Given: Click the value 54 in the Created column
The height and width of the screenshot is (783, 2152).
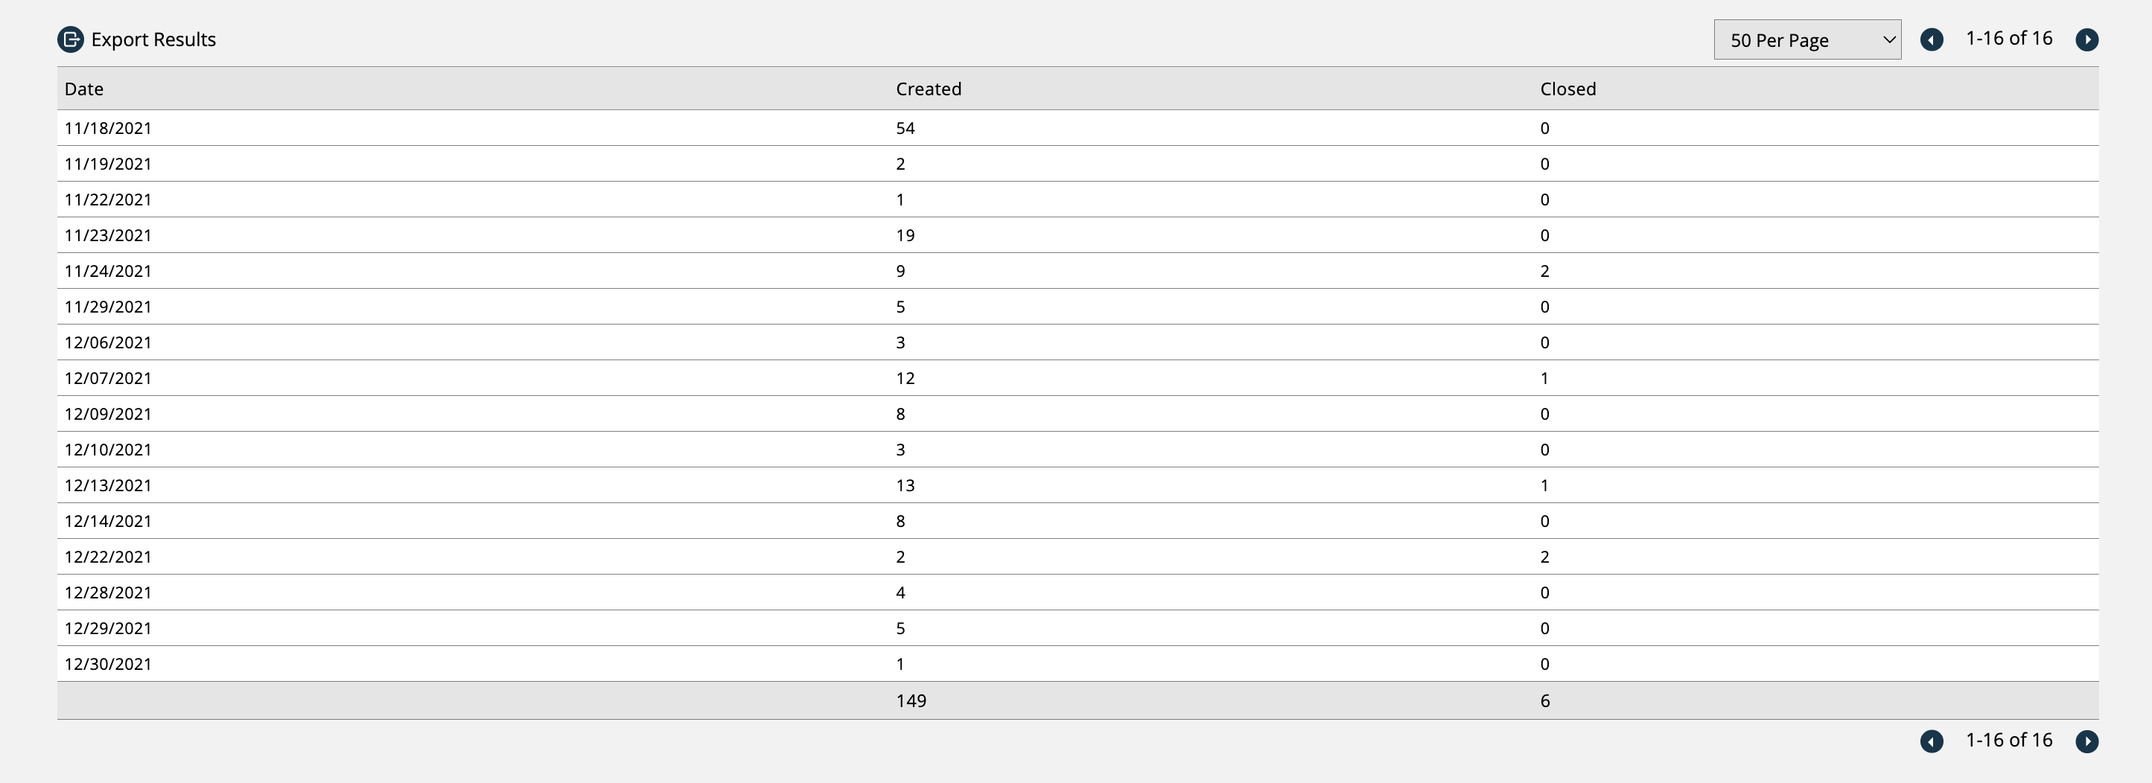Looking at the screenshot, I should pos(906,128).
